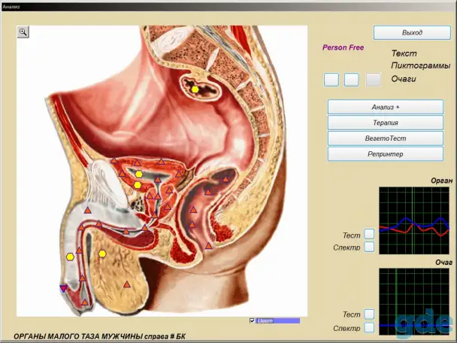Toggle the middle square box under Person Free
457x343 pixels.
352,80
